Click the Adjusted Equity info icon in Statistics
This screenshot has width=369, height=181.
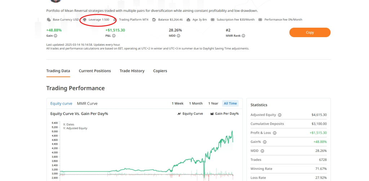[x=280, y=115]
